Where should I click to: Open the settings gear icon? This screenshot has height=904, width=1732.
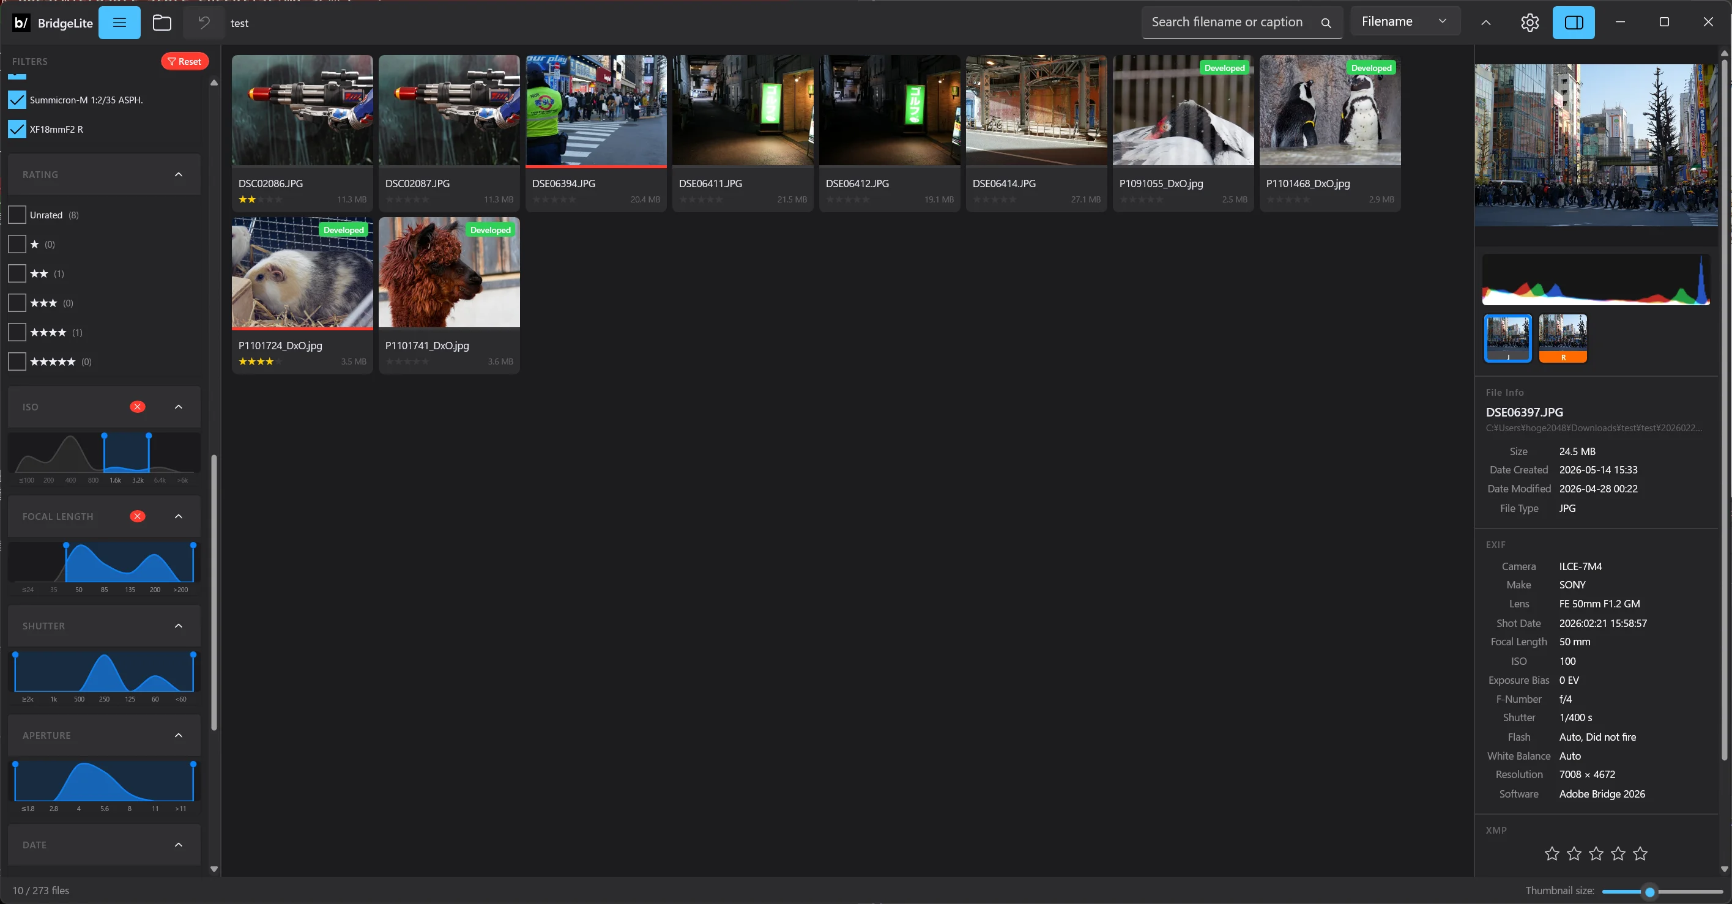click(1529, 22)
